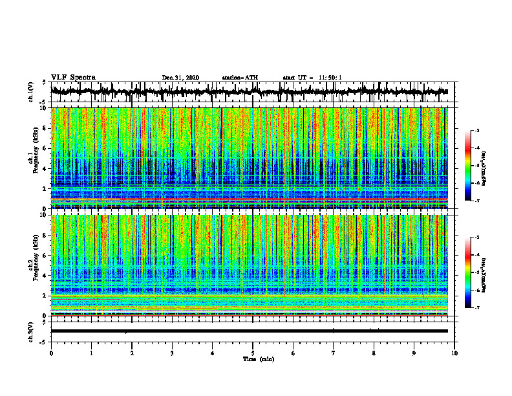
Task: Click time-axis tick label "9"
Action: tap(414, 353)
